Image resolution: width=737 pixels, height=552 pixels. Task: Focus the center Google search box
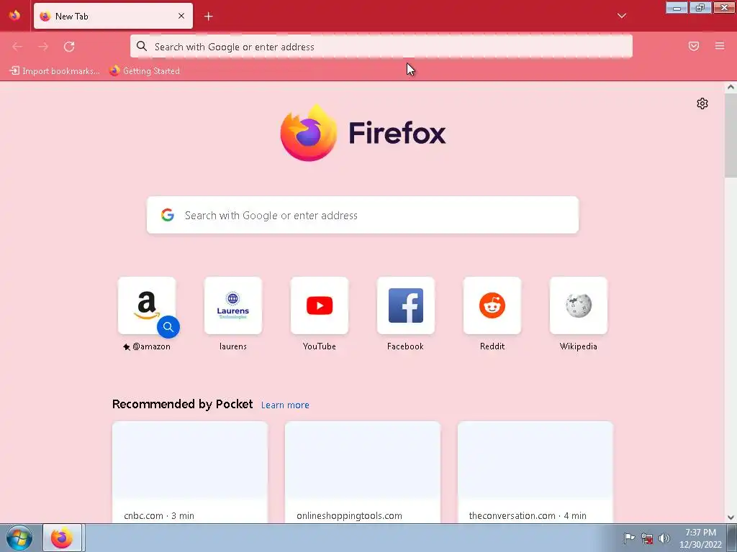pos(363,215)
